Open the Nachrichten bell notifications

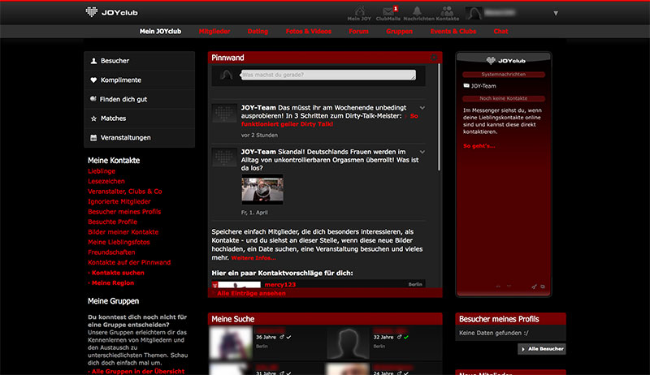(x=418, y=12)
